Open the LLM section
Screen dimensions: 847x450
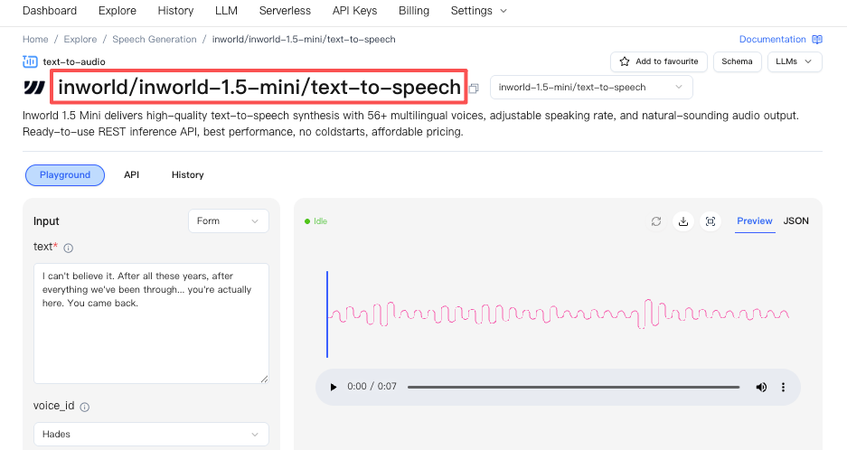coord(226,11)
